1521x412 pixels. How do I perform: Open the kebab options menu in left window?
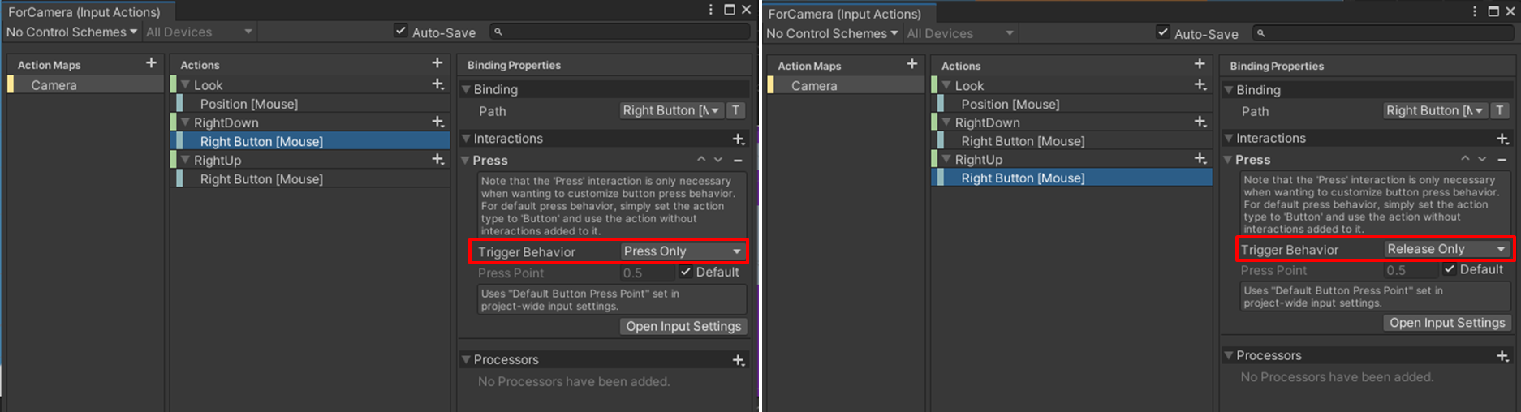tap(711, 10)
